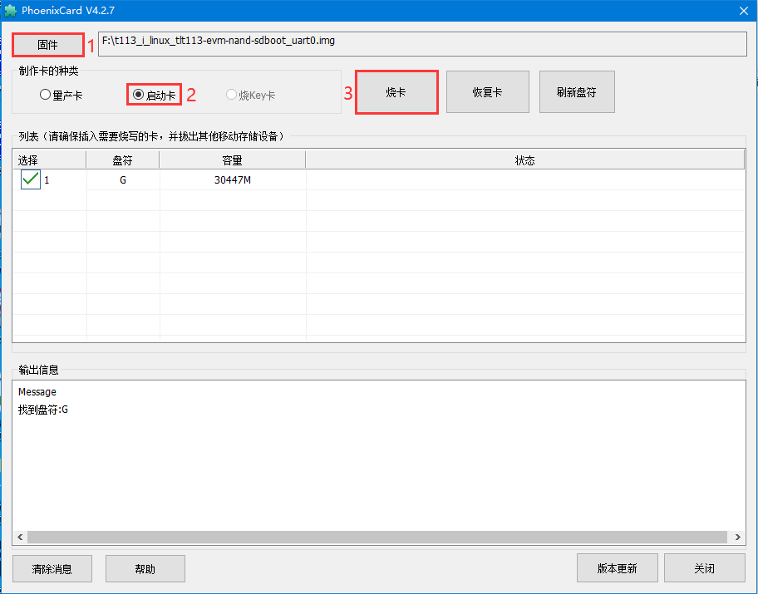Click drive letter G cell
Image resolution: width=758 pixels, height=594 pixels.
click(123, 179)
